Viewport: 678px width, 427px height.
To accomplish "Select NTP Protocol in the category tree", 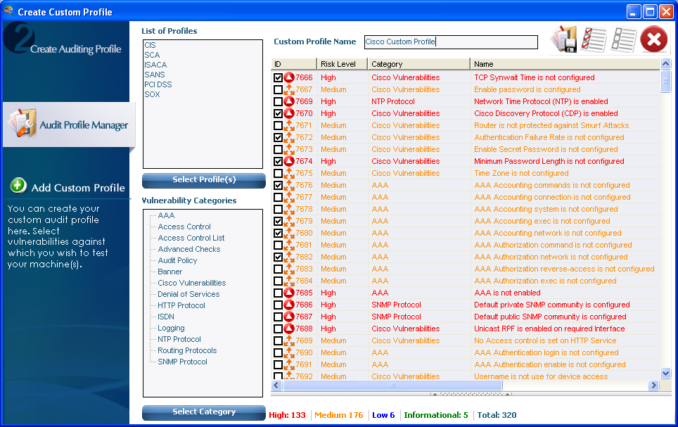I will coord(179,339).
